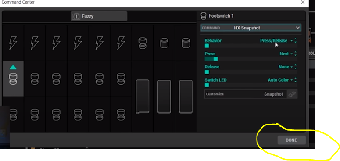This screenshot has width=340, height=161.
Task: Click the DONE button
Action: (x=292, y=140)
